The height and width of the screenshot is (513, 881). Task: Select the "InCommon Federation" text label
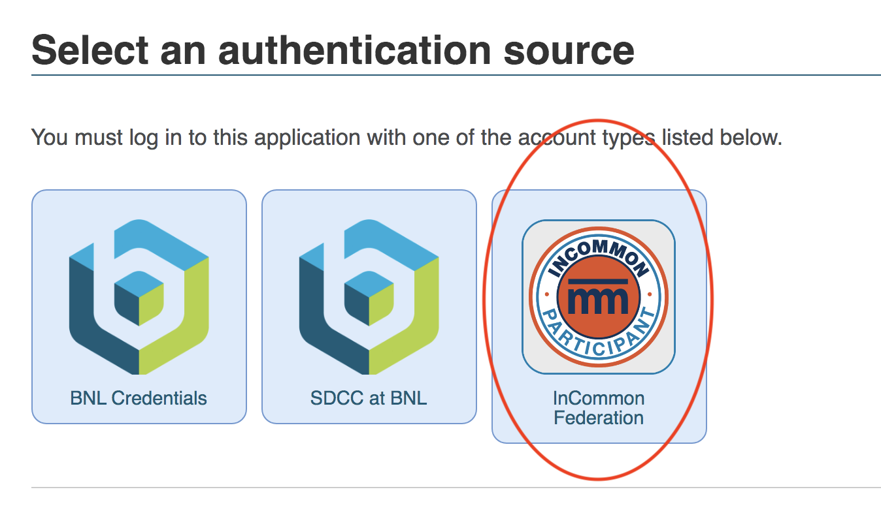599,408
